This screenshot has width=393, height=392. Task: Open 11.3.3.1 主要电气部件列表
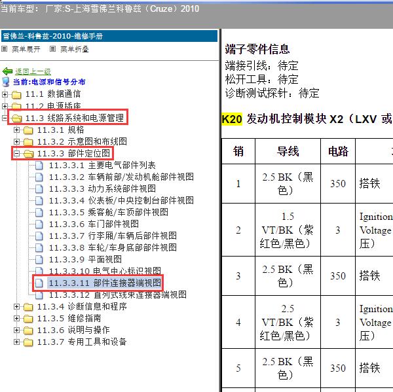point(102,166)
